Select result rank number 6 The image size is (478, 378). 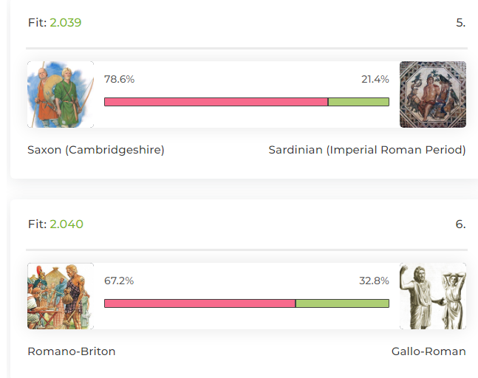[x=460, y=224]
